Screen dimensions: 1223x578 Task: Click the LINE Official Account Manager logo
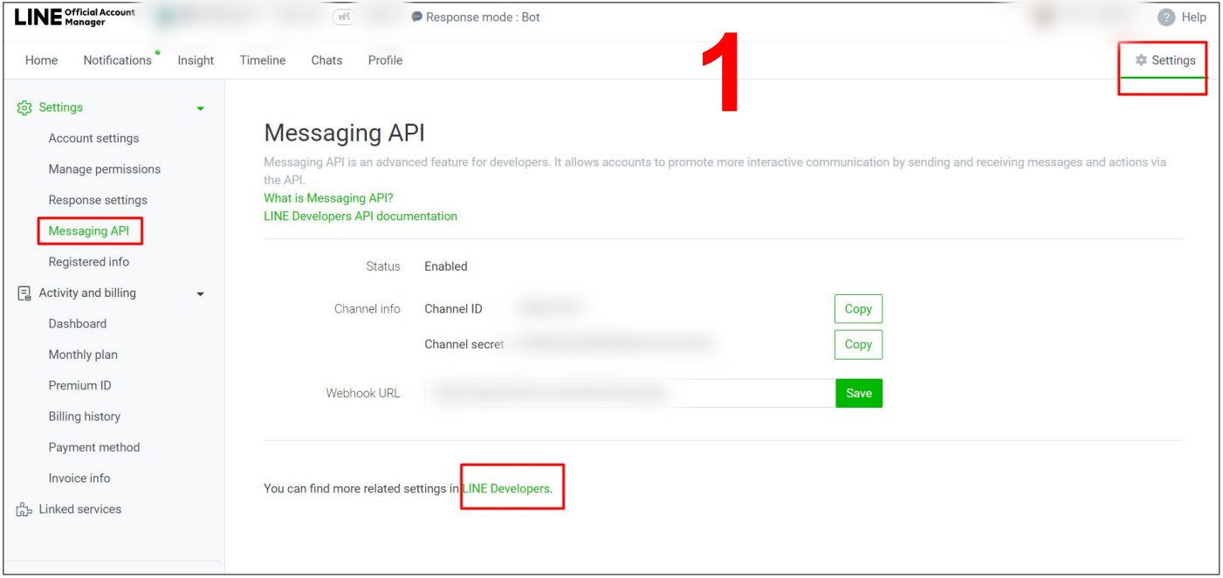point(75,17)
